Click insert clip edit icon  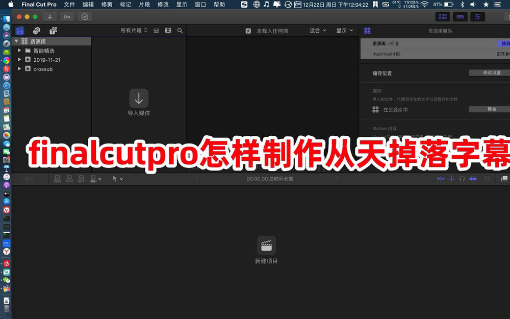pos(69,179)
